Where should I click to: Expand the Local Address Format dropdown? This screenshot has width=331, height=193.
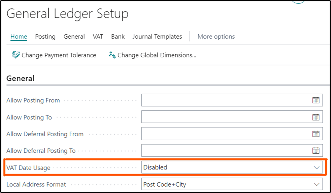(317, 184)
